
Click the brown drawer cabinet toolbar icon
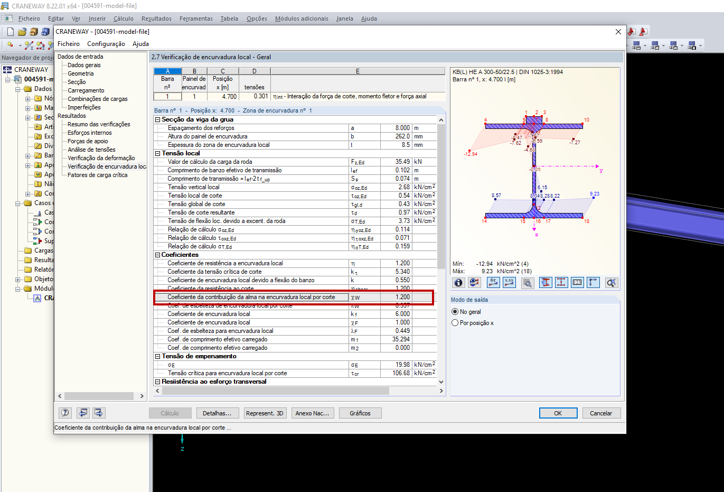34,32
